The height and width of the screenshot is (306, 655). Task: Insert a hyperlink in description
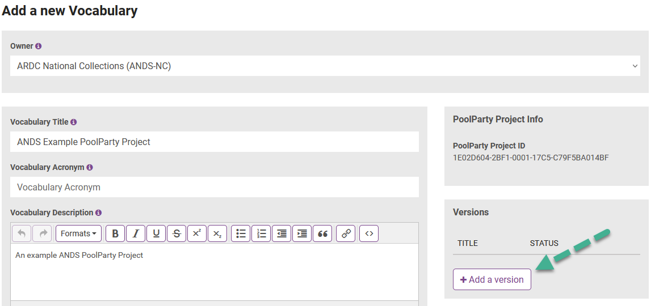[346, 233]
